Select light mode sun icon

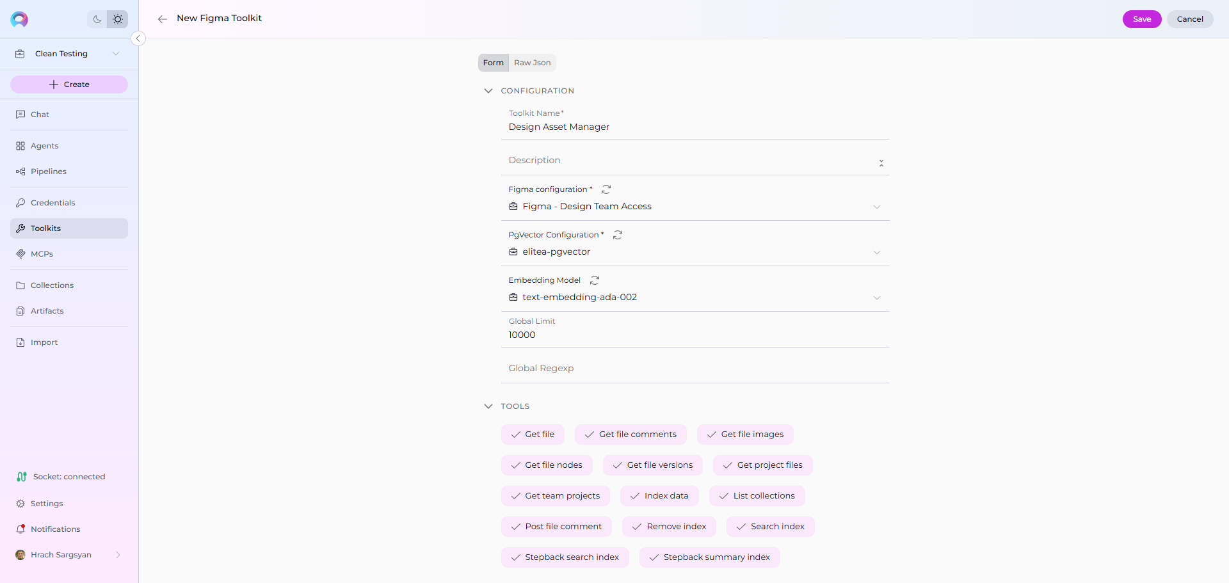coord(118,19)
